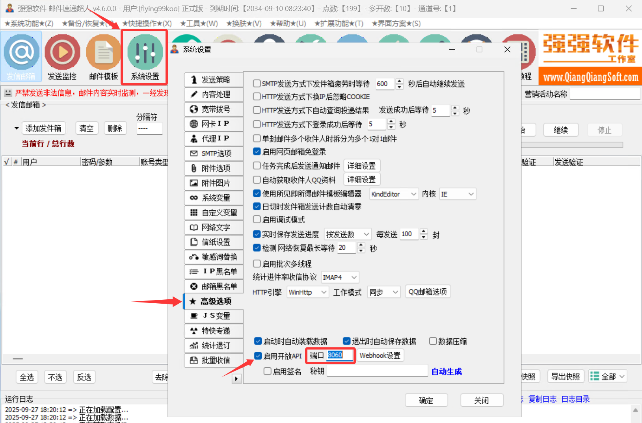
Task: Expand the WinHttp engine dropdown
Action: click(307, 292)
